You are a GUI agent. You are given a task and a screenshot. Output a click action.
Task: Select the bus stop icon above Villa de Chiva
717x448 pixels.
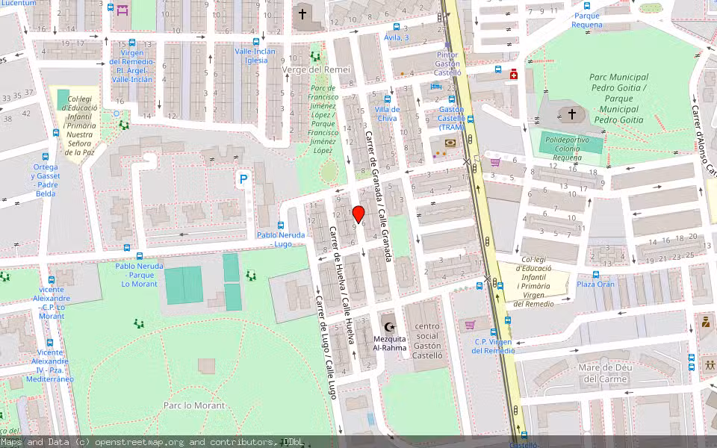point(388,99)
